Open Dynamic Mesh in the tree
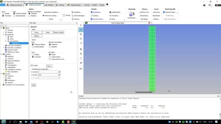The width and height of the screenshot is (221, 124). click(12, 50)
